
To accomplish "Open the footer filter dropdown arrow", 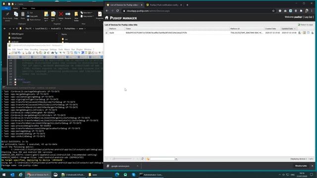I will pyautogui.click(x=176, y=159).
